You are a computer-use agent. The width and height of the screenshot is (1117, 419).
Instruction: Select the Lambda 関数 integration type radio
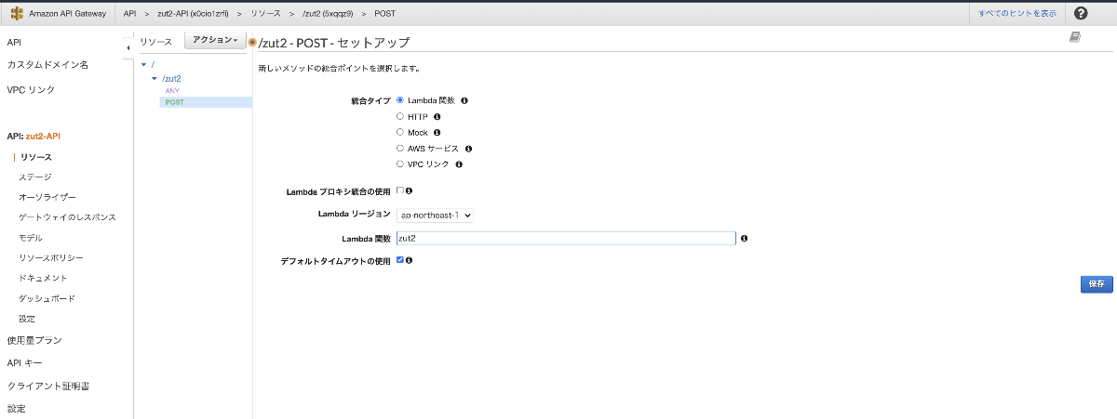[x=400, y=100]
